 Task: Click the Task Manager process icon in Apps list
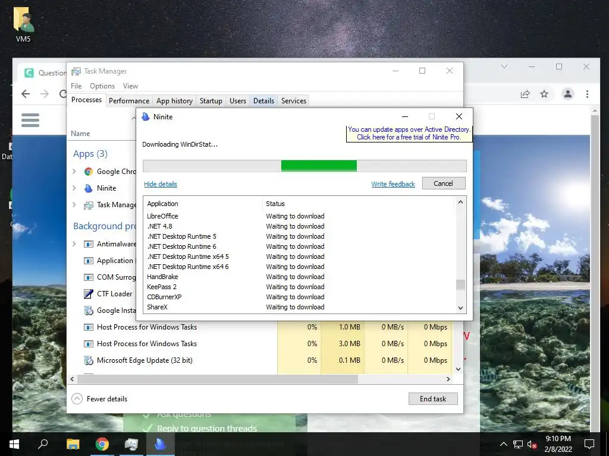[89, 205]
